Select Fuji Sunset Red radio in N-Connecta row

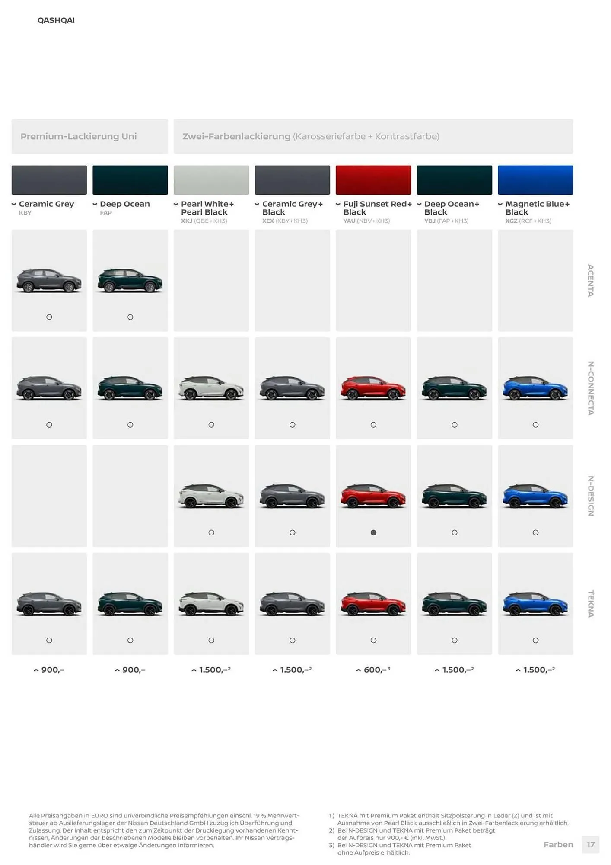(x=373, y=425)
